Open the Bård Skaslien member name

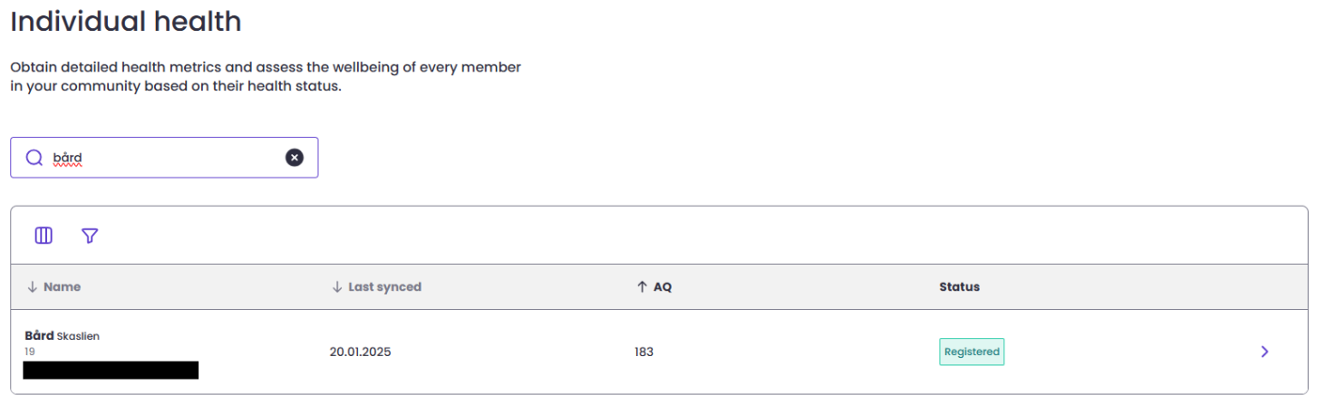pyautogui.click(x=62, y=336)
